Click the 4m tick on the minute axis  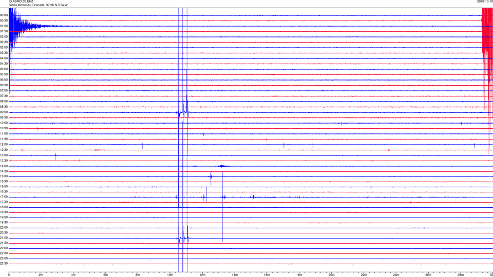pos(73,275)
